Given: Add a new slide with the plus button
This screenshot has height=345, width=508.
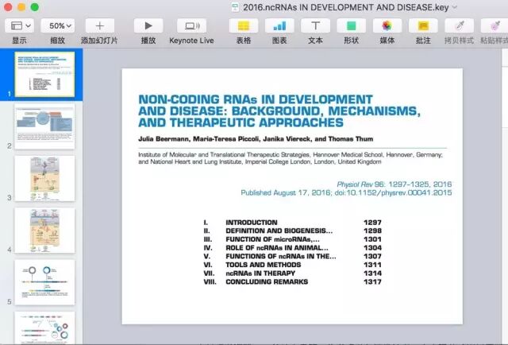Looking at the screenshot, I should [x=100, y=25].
